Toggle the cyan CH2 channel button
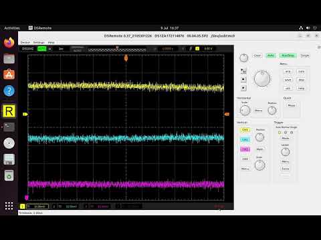 tap(245, 139)
